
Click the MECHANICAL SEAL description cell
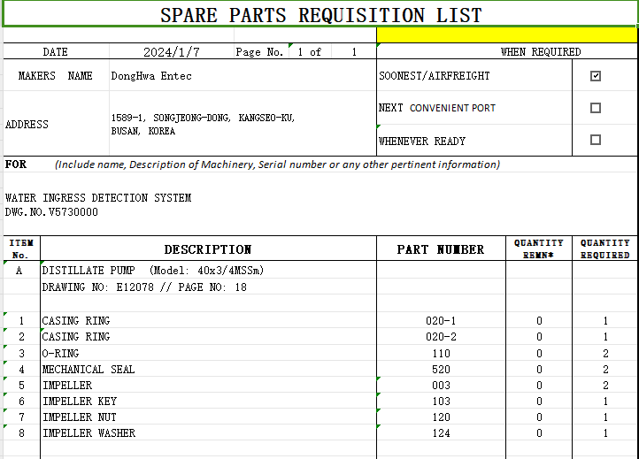(89, 369)
